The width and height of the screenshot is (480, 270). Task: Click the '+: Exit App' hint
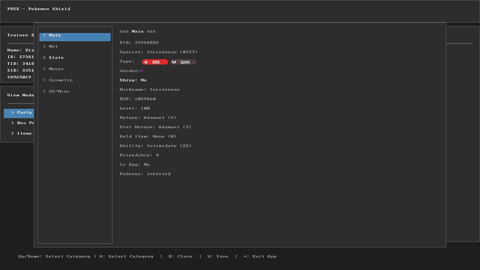(x=260, y=256)
